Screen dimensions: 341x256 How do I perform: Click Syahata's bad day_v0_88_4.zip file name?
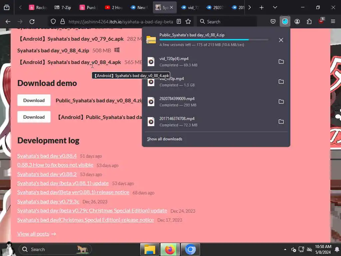[53, 51]
